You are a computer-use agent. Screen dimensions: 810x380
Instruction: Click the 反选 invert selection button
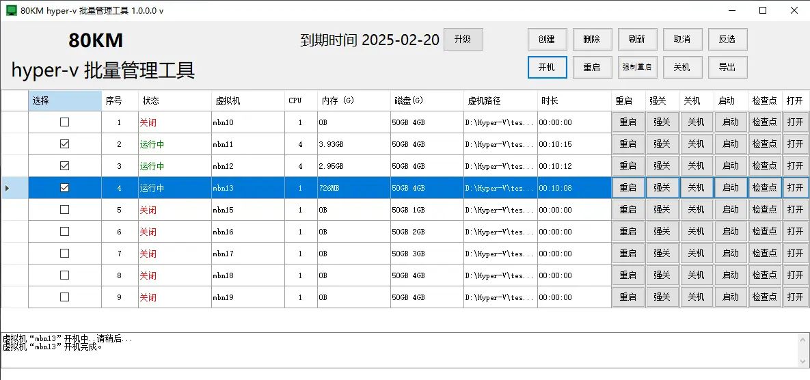727,39
